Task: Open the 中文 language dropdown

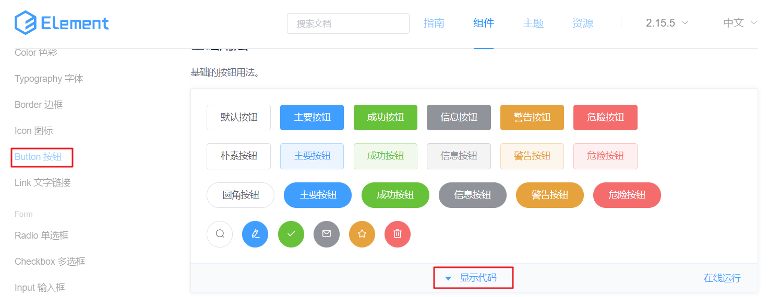Action: (x=739, y=23)
